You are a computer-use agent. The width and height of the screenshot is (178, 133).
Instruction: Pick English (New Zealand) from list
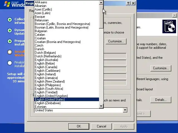(66, 81)
